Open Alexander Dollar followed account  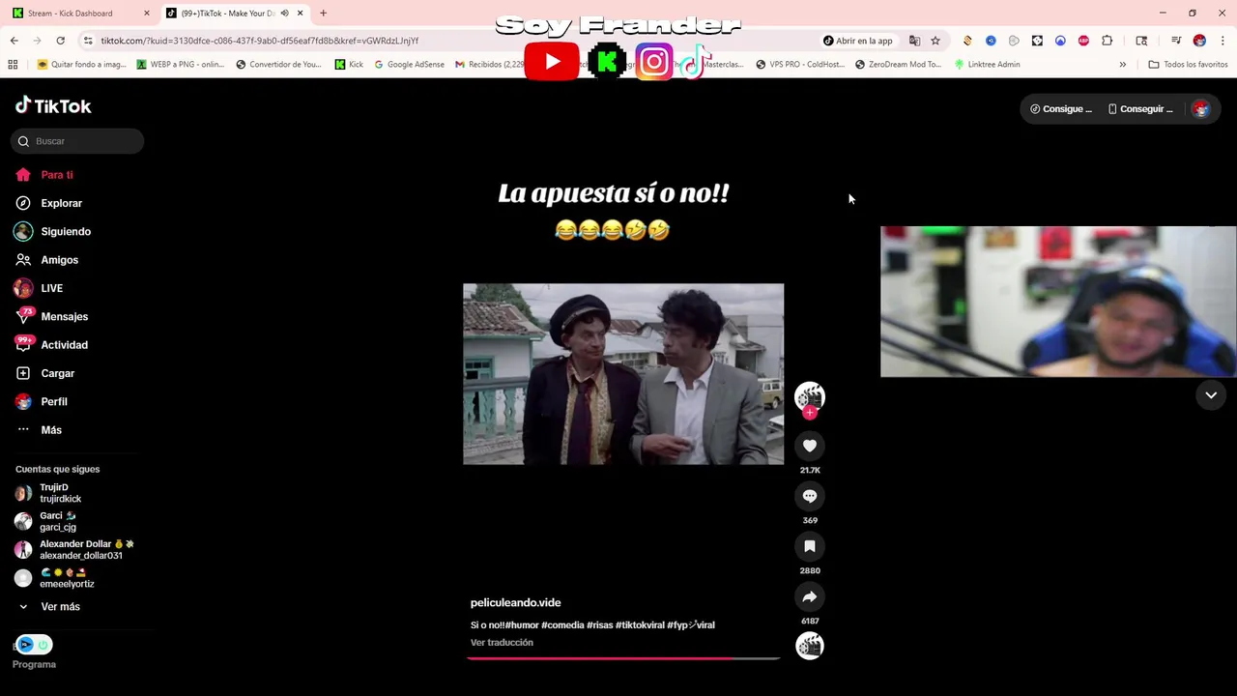(74, 550)
